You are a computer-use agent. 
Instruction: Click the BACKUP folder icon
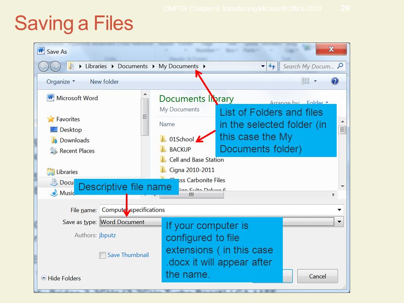[x=163, y=149]
